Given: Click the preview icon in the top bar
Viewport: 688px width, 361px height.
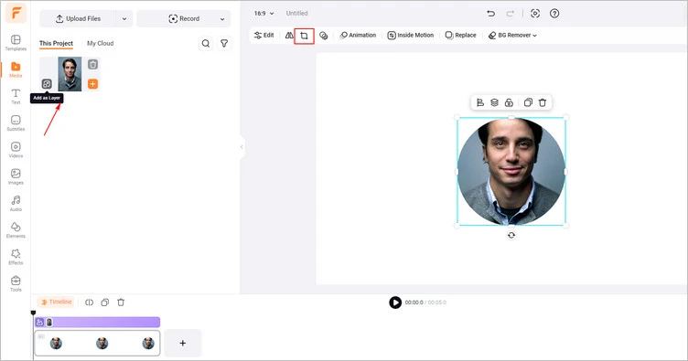Looking at the screenshot, I should click(535, 14).
